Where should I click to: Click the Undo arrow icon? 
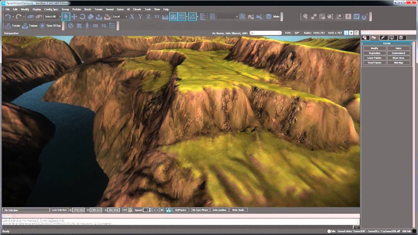pyautogui.click(x=8, y=16)
